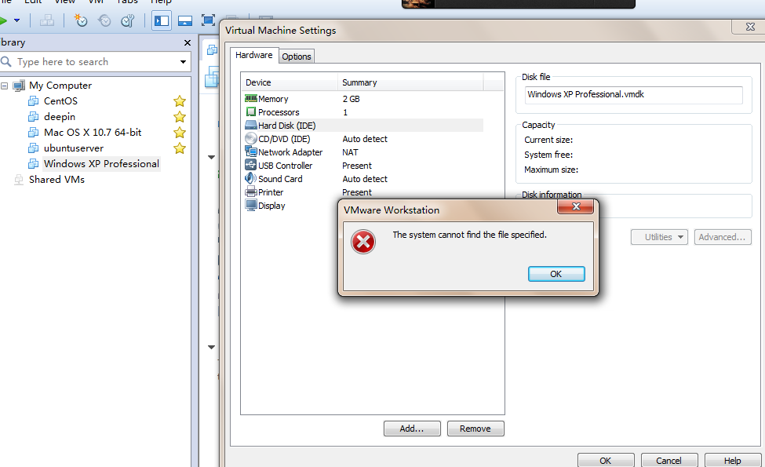The image size is (765, 467).
Task: Click the My Computer monitor icon
Action: pos(19,86)
